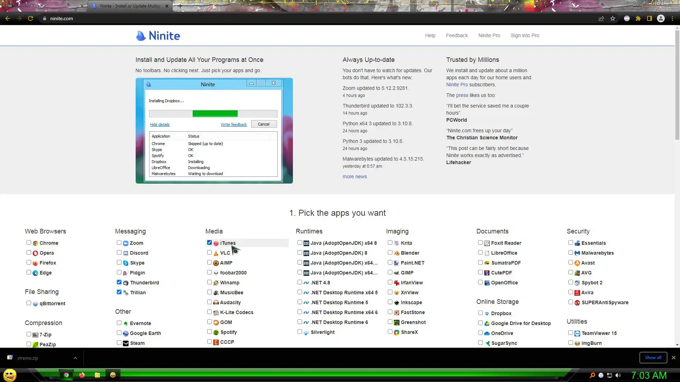
Task: Open the Chrome profile avatar icon
Action: [661, 19]
